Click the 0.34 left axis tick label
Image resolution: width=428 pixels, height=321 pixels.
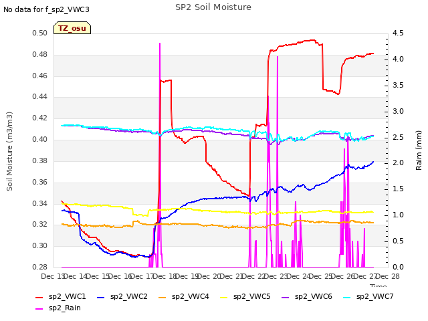coord(40,203)
